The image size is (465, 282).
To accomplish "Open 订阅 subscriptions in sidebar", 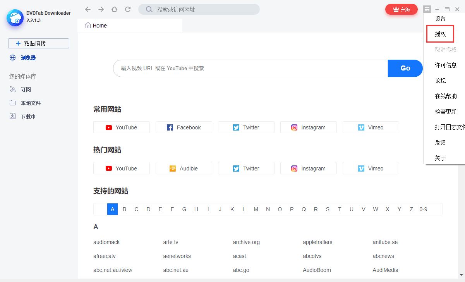I will 26,89.
